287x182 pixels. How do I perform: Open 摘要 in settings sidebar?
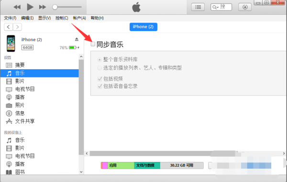(x=40, y=65)
